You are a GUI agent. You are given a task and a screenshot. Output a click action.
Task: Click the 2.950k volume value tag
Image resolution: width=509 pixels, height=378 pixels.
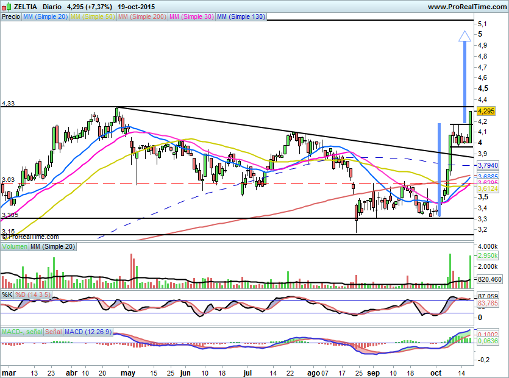[x=488, y=255]
